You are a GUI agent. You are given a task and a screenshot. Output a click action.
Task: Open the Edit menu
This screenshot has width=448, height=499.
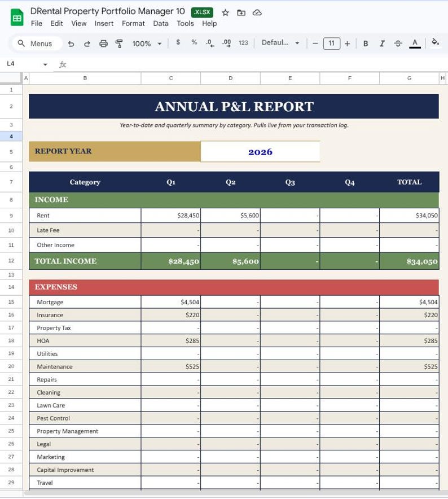[56, 24]
